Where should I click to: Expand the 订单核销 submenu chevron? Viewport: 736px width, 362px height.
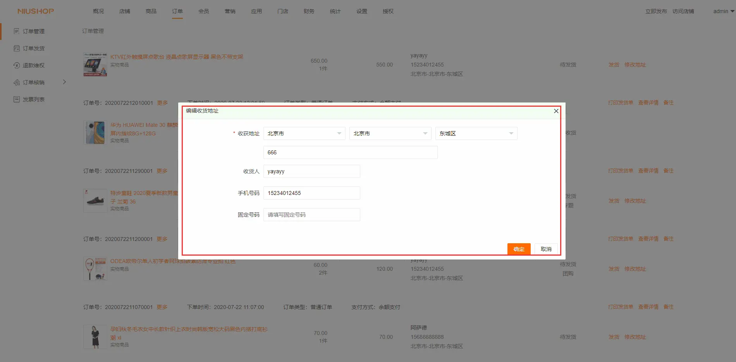(64, 82)
